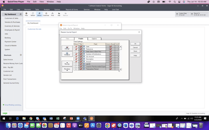This screenshot has height=130, width=209.
Task: Click OK in Passare Journal Export
Action: pos(135,44)
